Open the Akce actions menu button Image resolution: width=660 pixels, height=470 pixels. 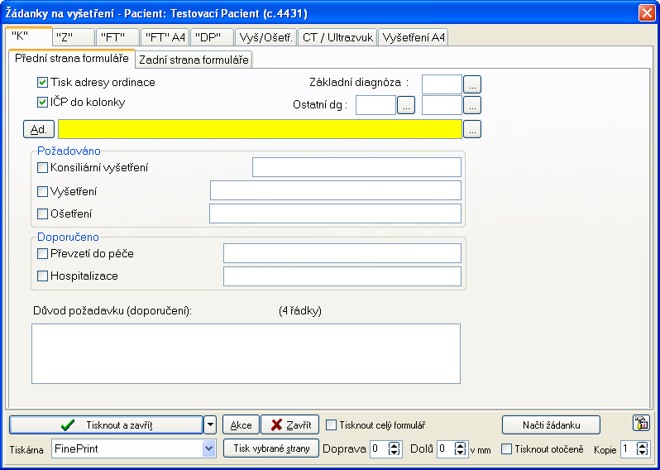click(241, 424)
